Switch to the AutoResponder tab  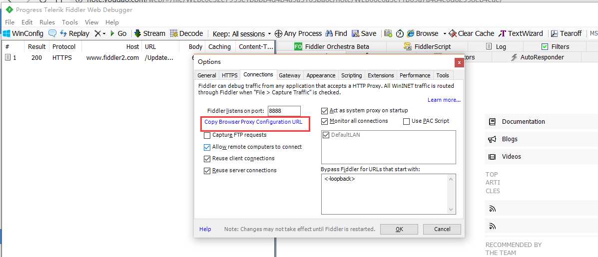pos(537,57)
